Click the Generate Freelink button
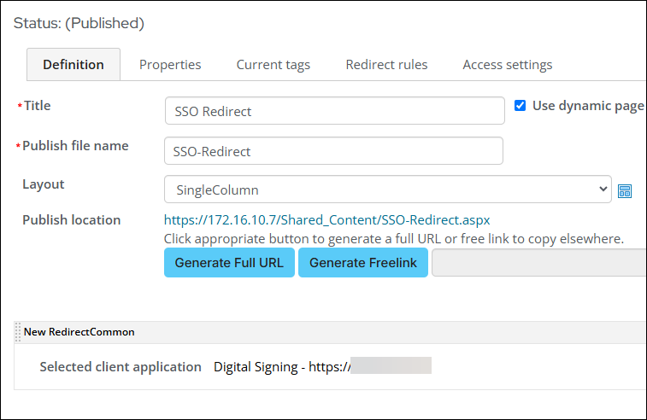The image size is (647, 420). coord(363,263)
